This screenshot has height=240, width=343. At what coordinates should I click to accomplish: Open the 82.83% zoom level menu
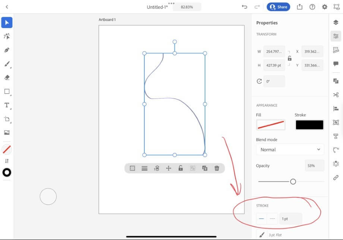[187, 7]
